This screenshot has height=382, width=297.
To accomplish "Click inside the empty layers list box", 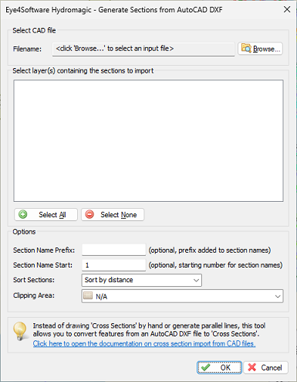I will click(148, 141).
